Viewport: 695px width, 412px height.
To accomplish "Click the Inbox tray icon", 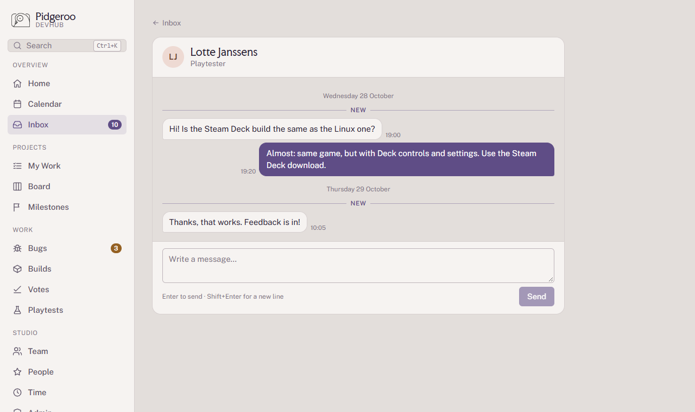I will click(17, 125).
